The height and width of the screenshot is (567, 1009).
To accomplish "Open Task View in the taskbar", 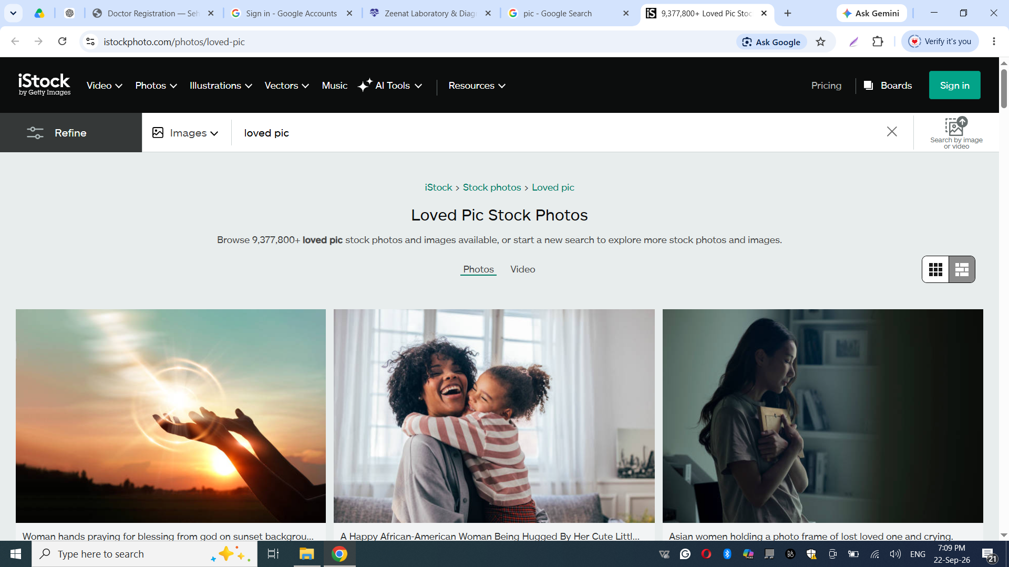I will click(273, 554).
